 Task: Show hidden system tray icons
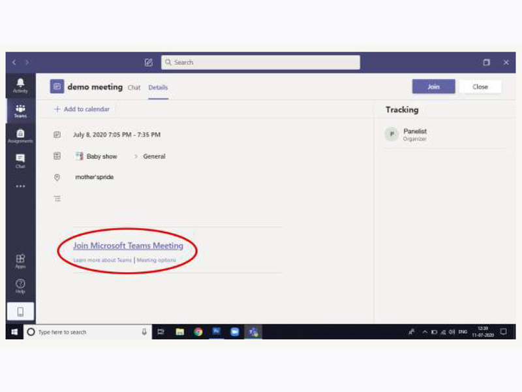click(x=425, y=332)
